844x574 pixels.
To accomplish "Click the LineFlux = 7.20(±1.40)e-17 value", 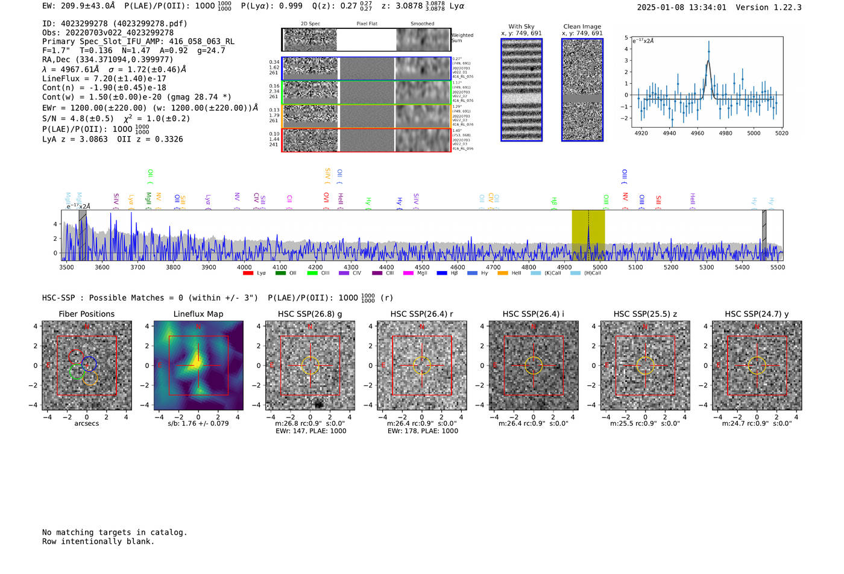I will coord(104,78).
